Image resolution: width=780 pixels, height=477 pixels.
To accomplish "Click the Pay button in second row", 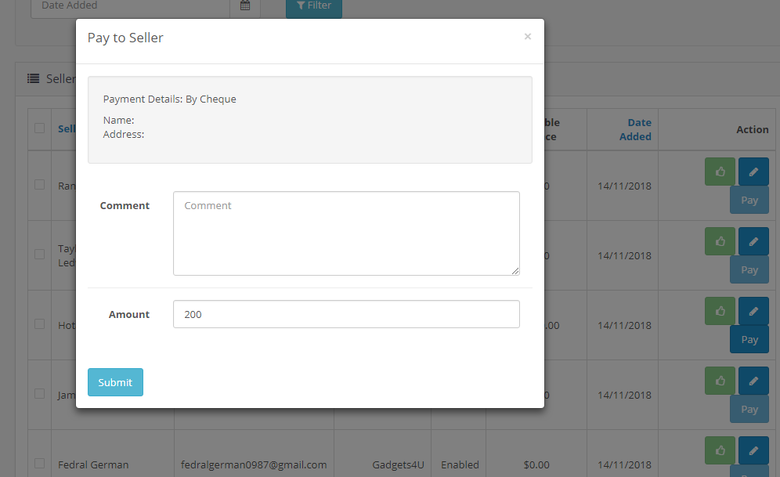I will [x=749, y=269].
